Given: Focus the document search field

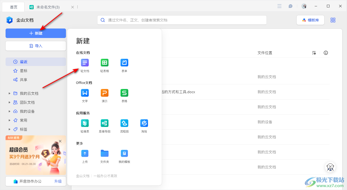Looking at the screenshot, I should click(x=182, y=20).
